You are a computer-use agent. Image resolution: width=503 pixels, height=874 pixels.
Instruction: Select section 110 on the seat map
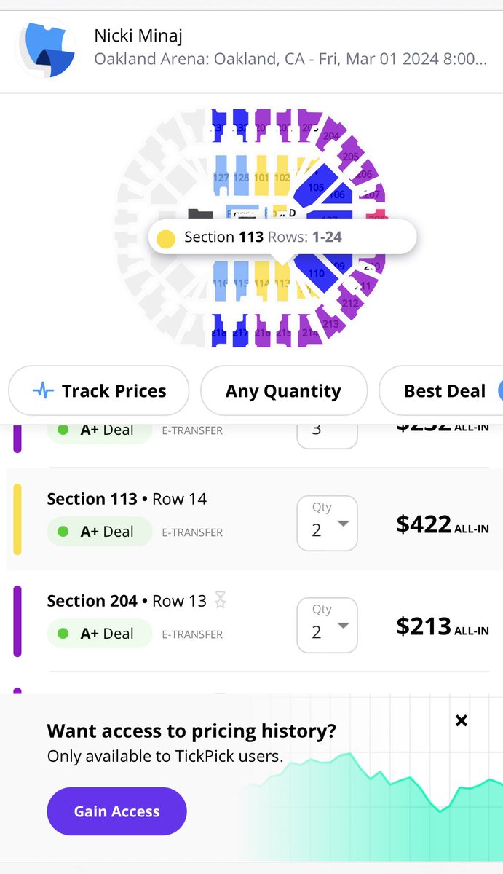pyautogui.click(x=316, y=273)
